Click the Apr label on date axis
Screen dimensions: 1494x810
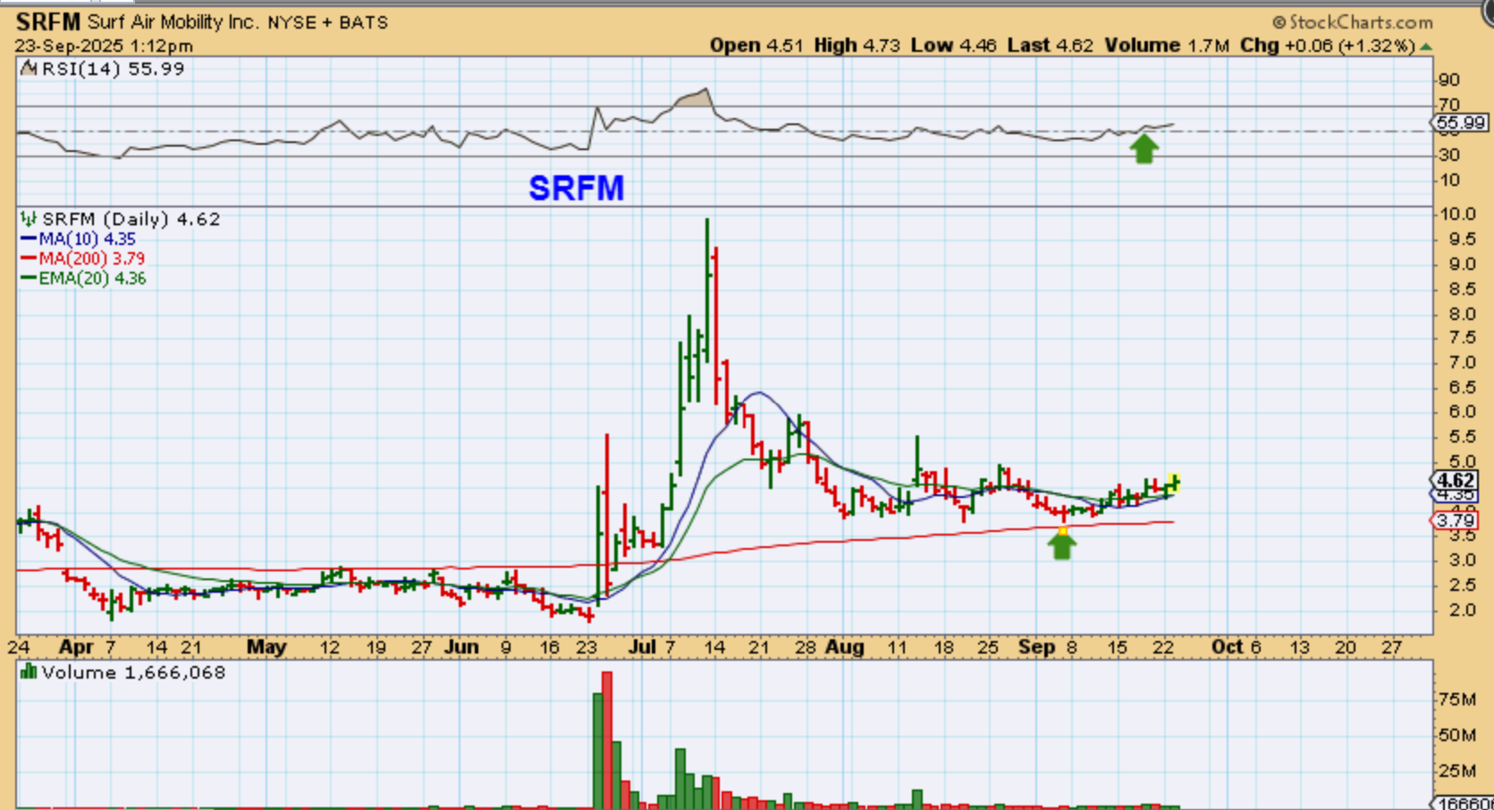76,648
